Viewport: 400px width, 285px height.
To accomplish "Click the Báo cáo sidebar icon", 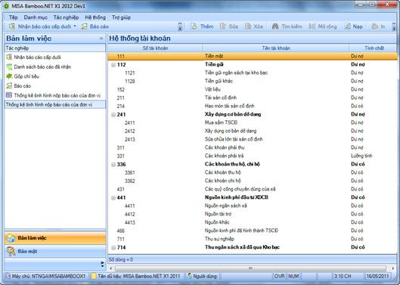I will click(9, 86).
